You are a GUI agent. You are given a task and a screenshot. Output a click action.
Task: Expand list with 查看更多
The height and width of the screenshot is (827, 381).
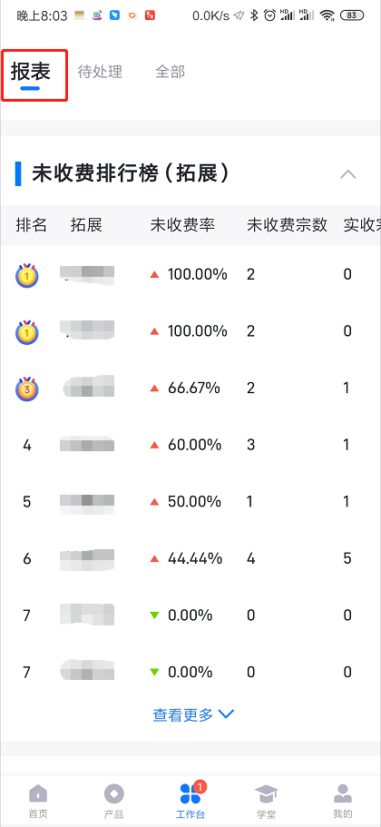point(193,714)
